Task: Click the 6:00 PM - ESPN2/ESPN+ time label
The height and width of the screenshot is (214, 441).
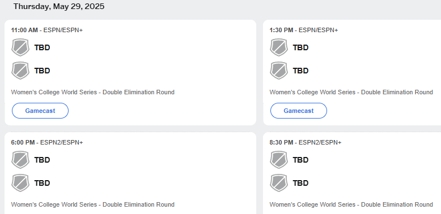Action: (47, 142)
